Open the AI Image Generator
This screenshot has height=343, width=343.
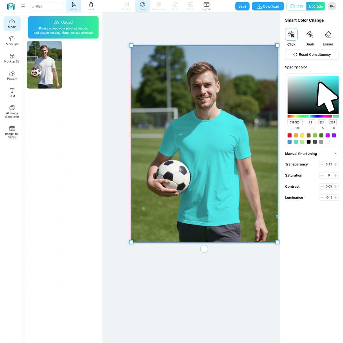(12, 112)
